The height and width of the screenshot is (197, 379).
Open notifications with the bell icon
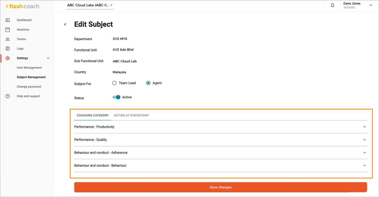point(333,5)
